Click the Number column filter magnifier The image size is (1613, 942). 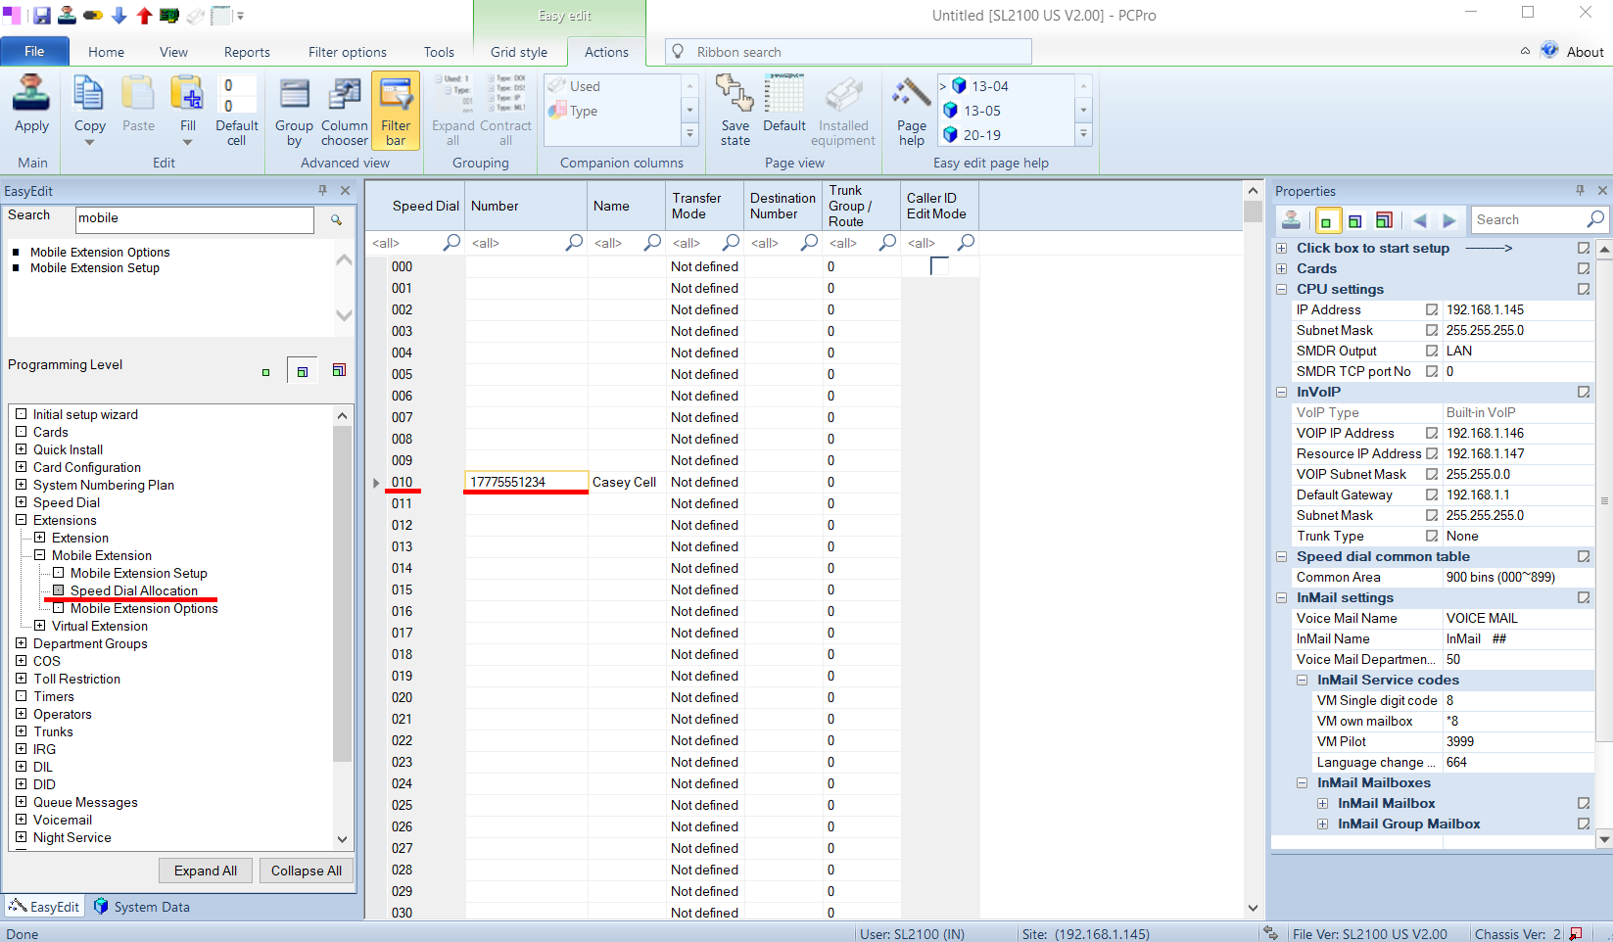click(574, 242)
